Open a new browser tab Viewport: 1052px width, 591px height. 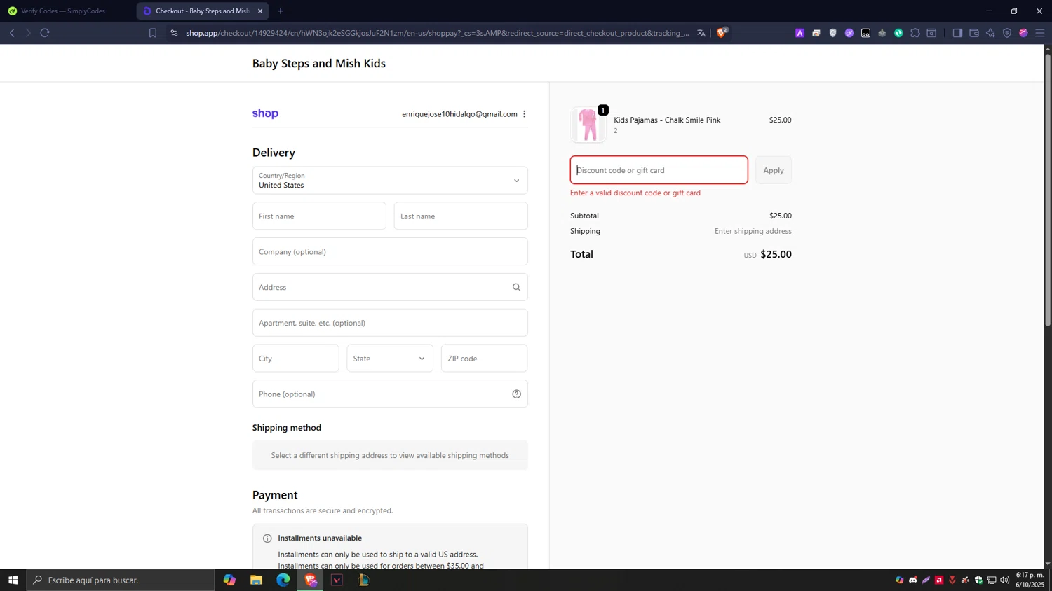[x=281, y=11]
